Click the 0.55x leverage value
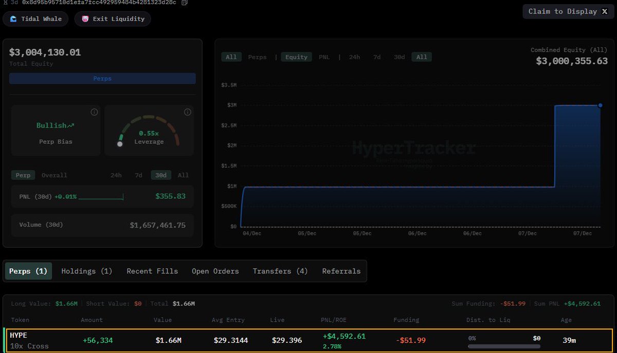This screenshot has width=617, height=353. point(149,133)
